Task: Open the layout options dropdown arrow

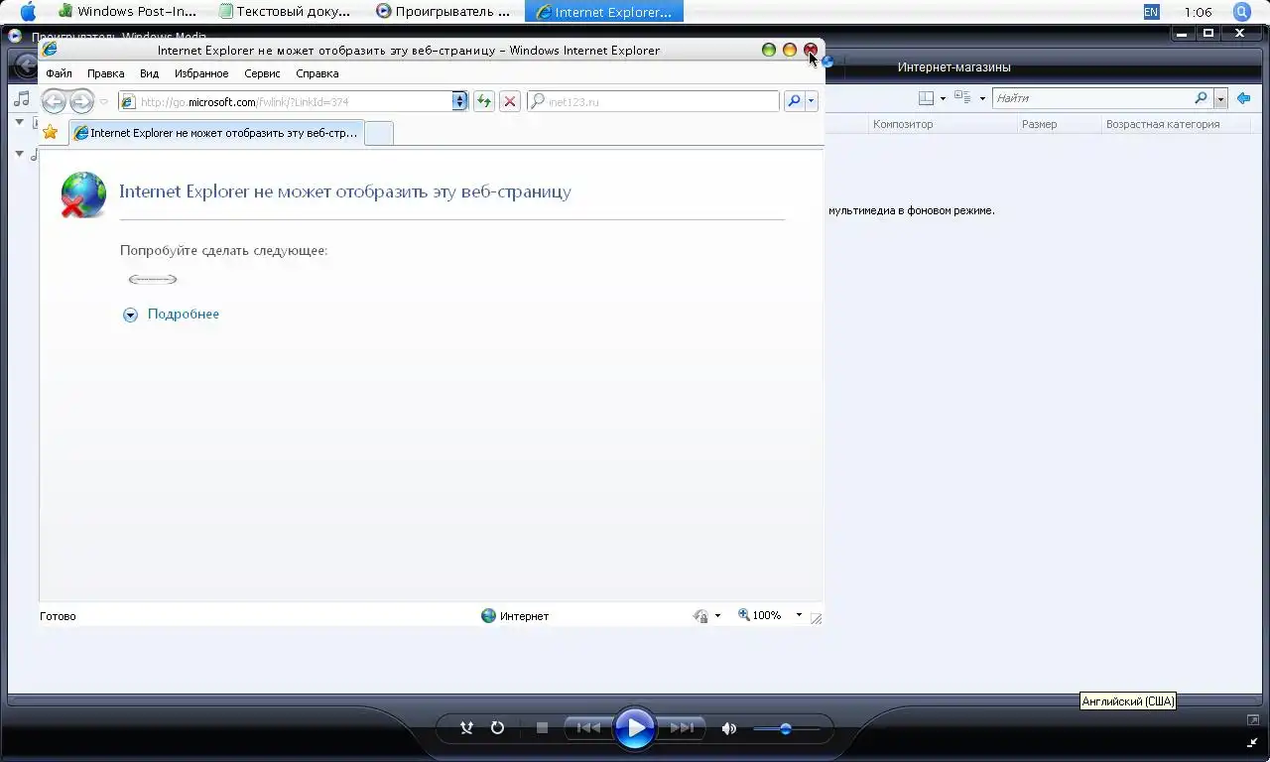Action: click(943, 98)
